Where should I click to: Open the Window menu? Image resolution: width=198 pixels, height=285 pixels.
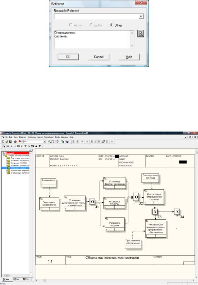click(64, 137)
